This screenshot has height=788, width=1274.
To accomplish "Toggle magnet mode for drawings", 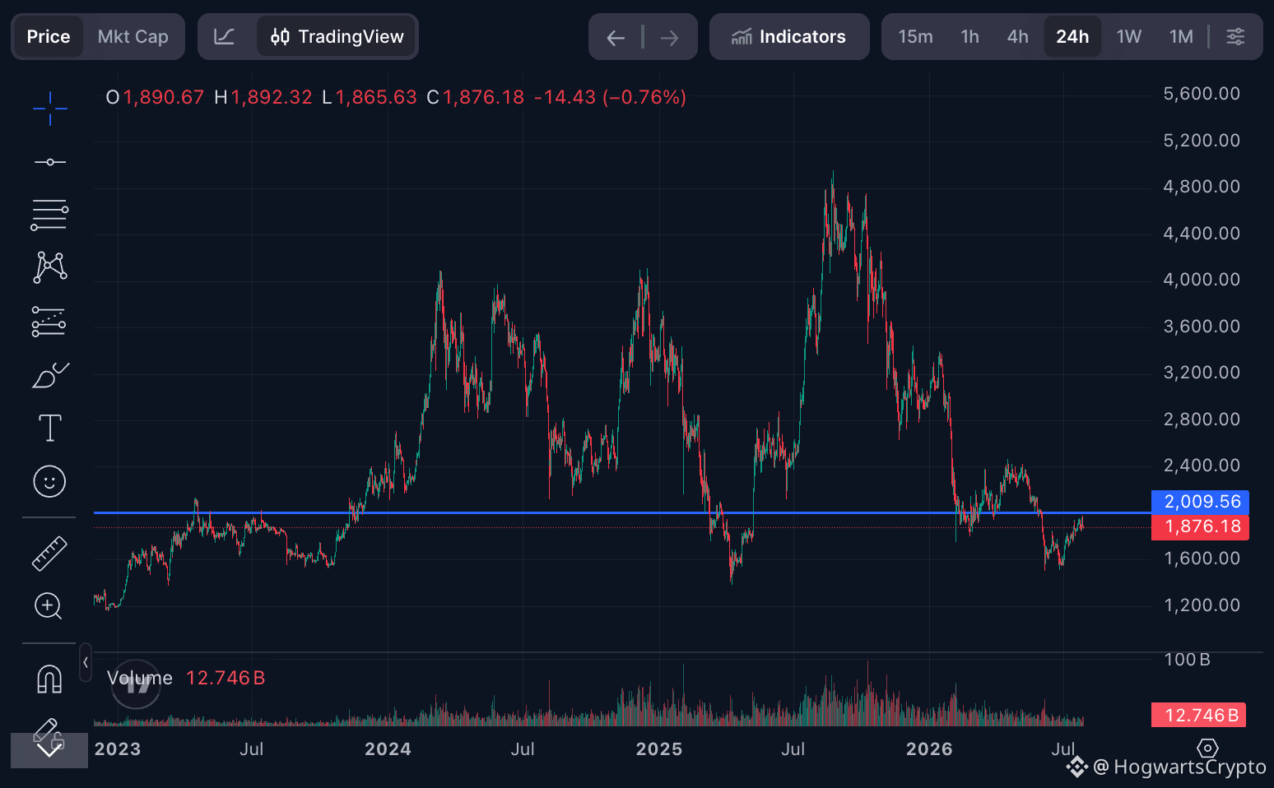I will 49,679.
